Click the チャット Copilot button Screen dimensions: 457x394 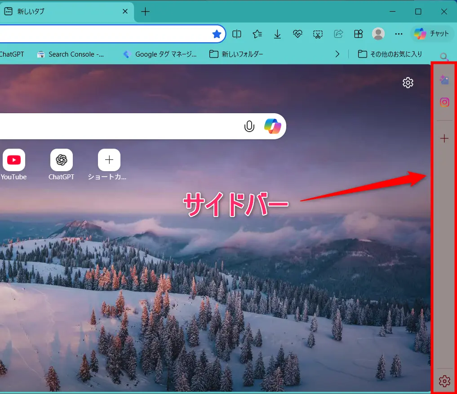(x=431, y=34)
